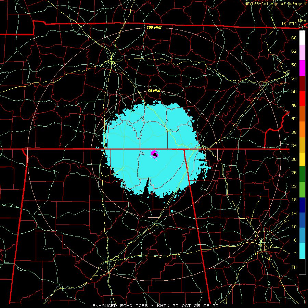Viewport: 308px width, 308px height.
Task: Click the 'TOPS' legend heading
Action: (x=301, y=21)
